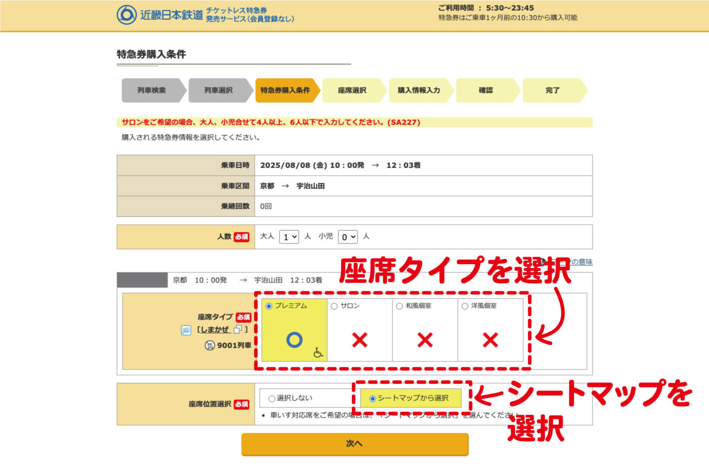Open the 小児 passenger count dropdown
This screenshot has width=709, height=469.
click(347, 236)
